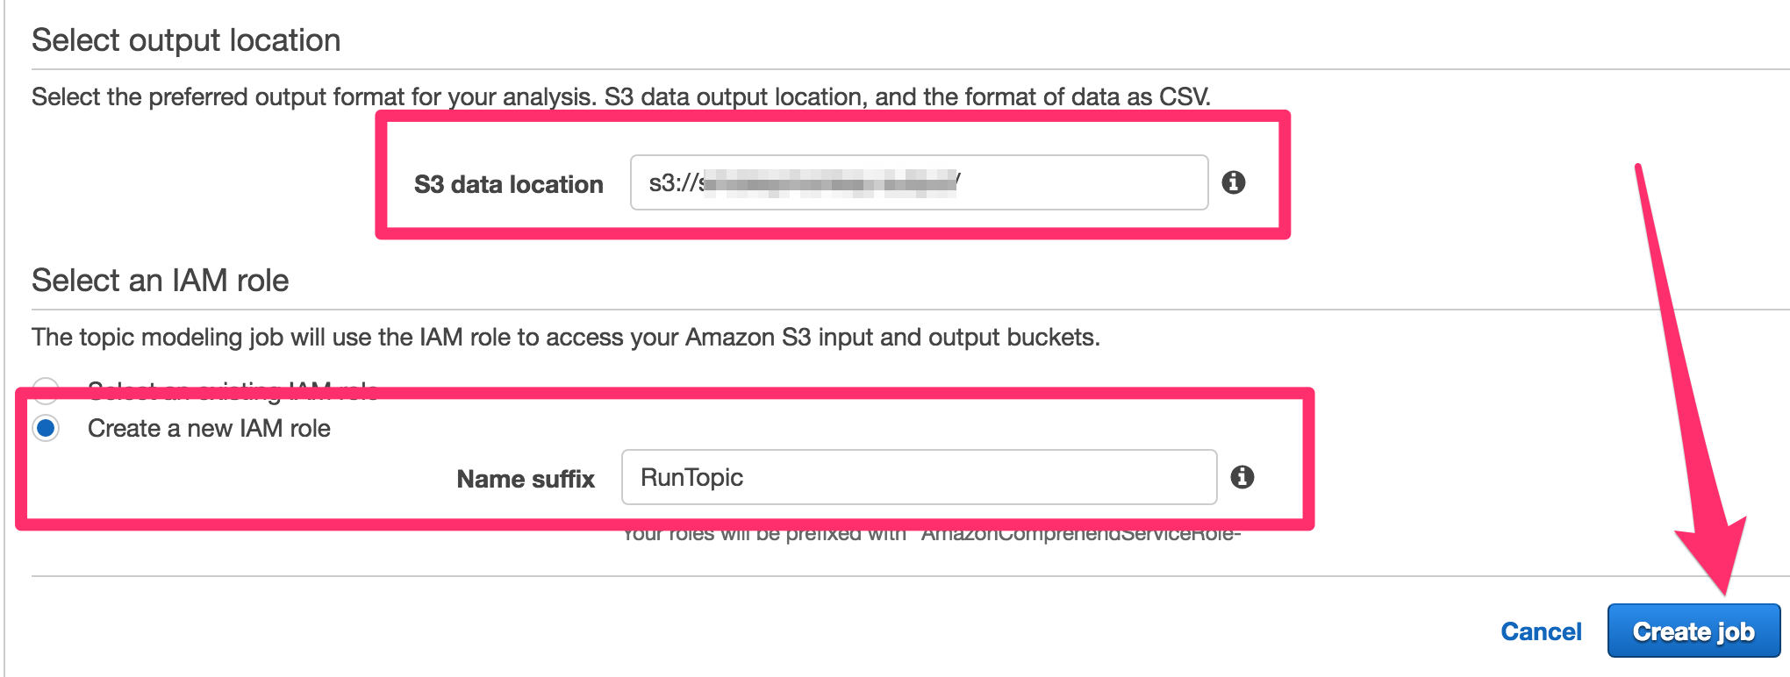The height and width of the screenshot is (677, 1790).
Task: Click the Name suffix field containing RunTopic
Action: (917, 477)
